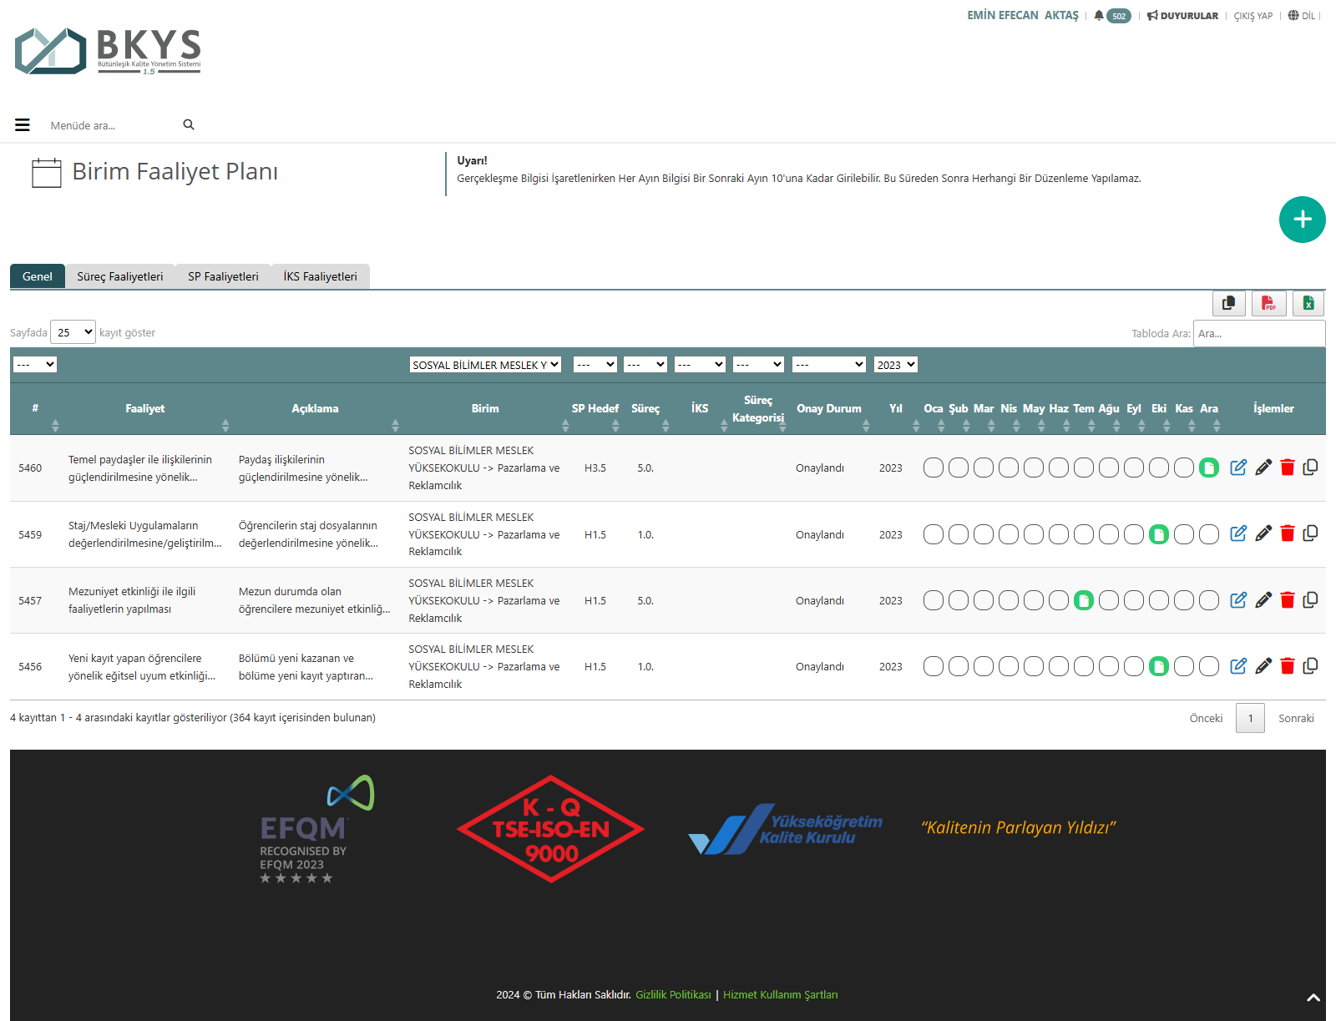The image size is (1336, 1021).
Task: Toggle January circle for activity 5460
Action: click(x=934, y=468)
